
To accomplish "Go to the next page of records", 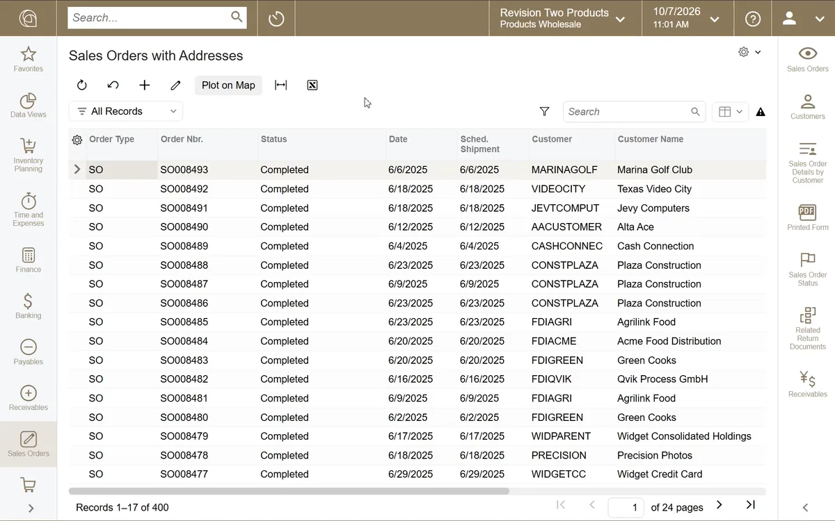I will pyautogui.click(x=719, y=505).
